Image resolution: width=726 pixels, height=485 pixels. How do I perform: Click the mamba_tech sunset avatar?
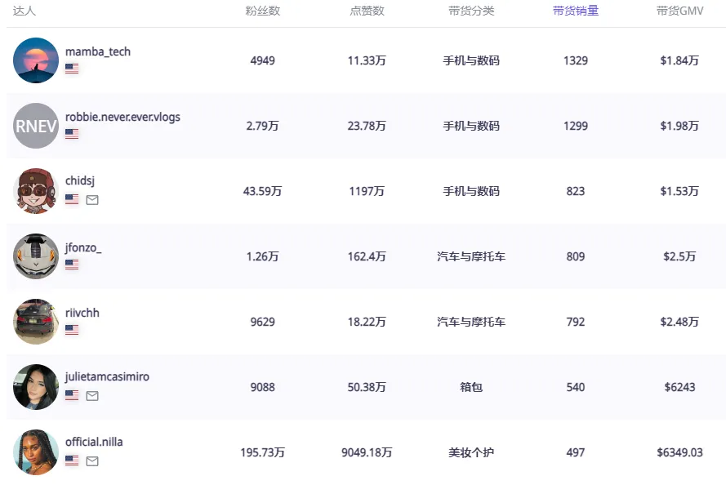tap(36, 60)
